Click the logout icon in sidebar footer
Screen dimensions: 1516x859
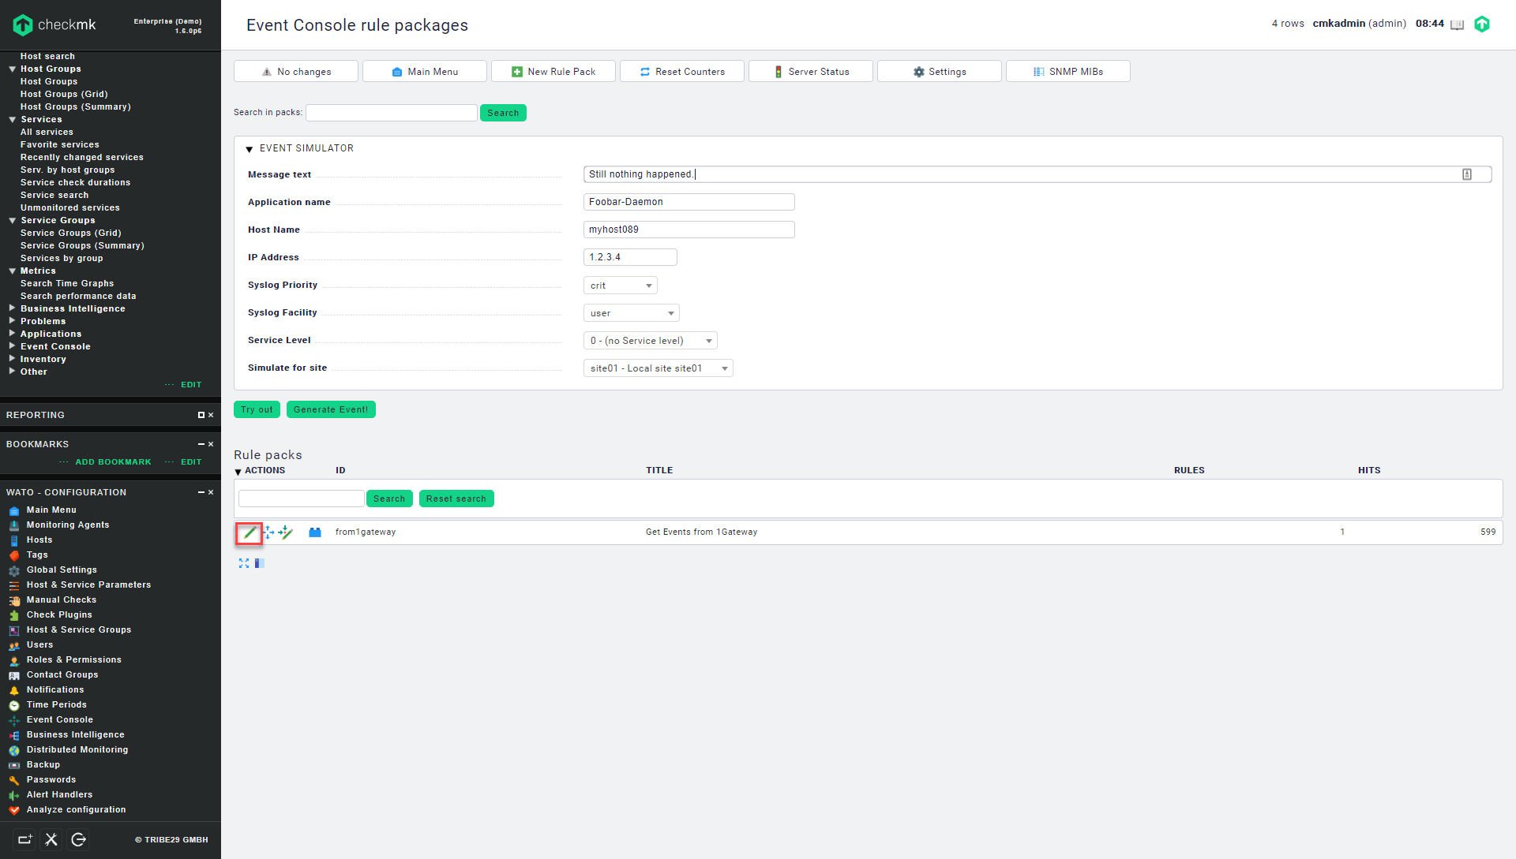point(78,839)
